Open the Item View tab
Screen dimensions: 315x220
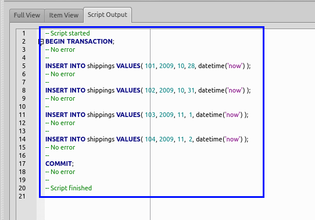click(64, 15)
